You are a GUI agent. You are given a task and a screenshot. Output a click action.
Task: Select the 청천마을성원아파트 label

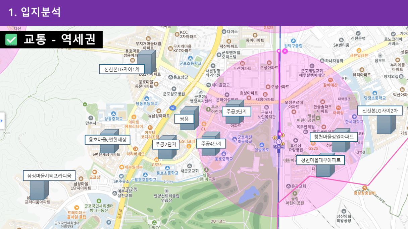point(334,137)
